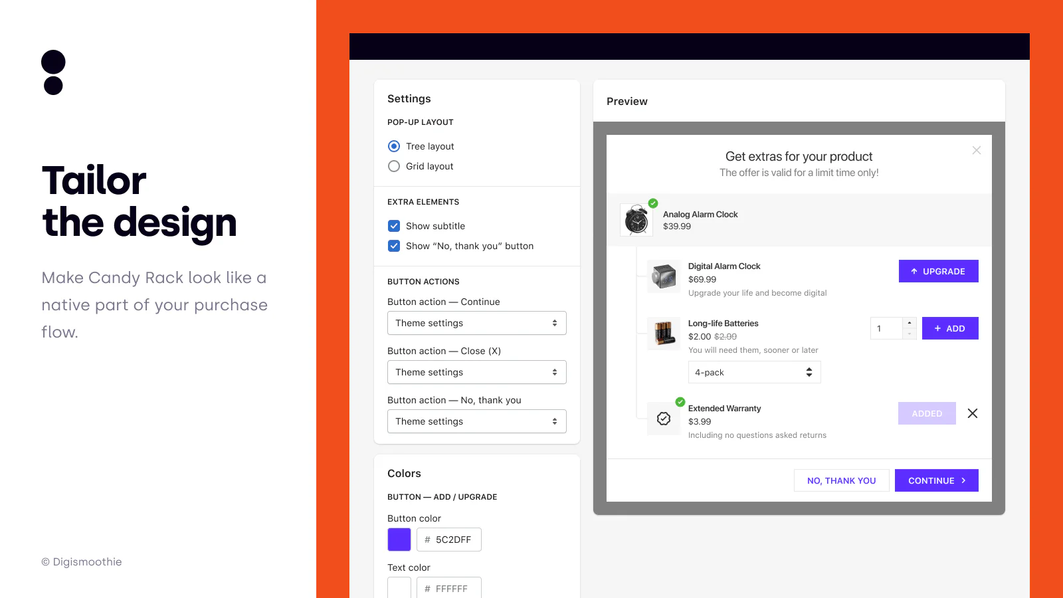Click the UPGRADE button for Digital Alarm Clock
Viewport: 1063px width, 598px height.
pos(939,271)
